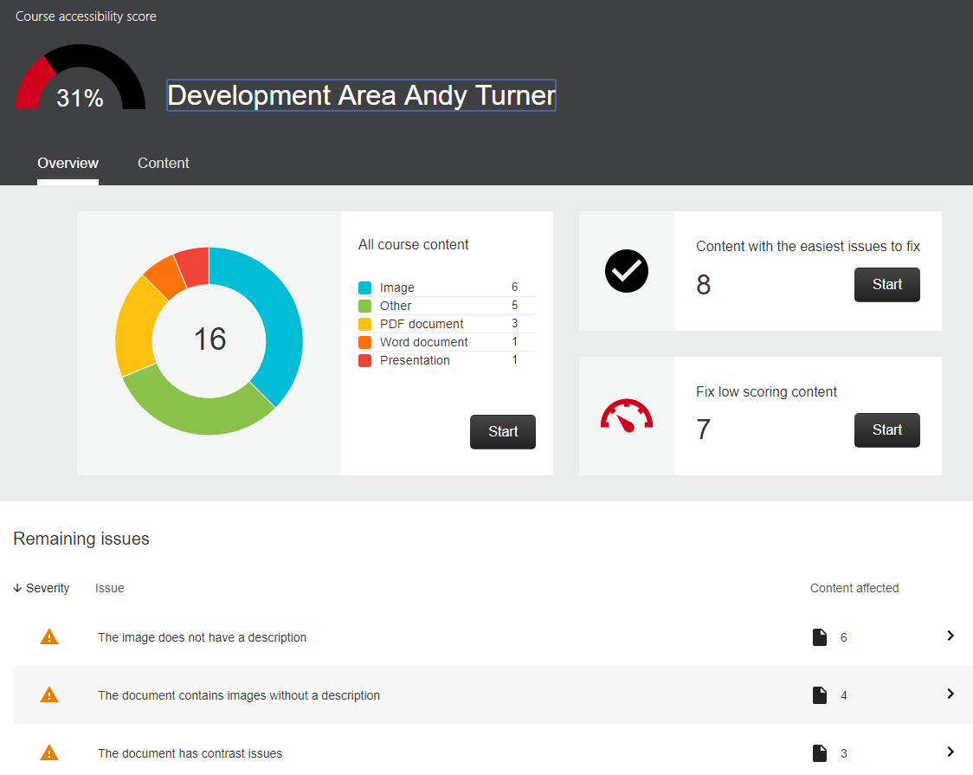Click warning icon beside image description issue
Screen dimensions: 973x775
coord(49,637)
